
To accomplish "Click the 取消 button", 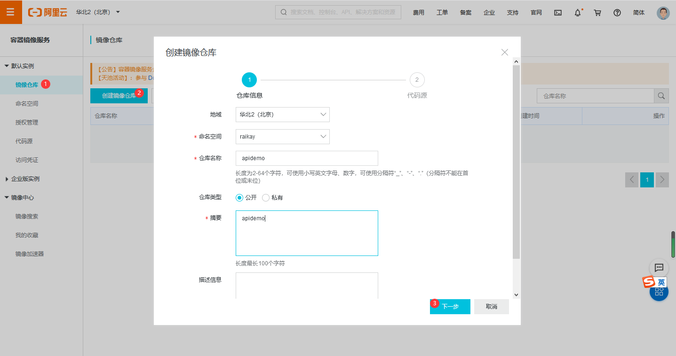I will pos(491,306).
